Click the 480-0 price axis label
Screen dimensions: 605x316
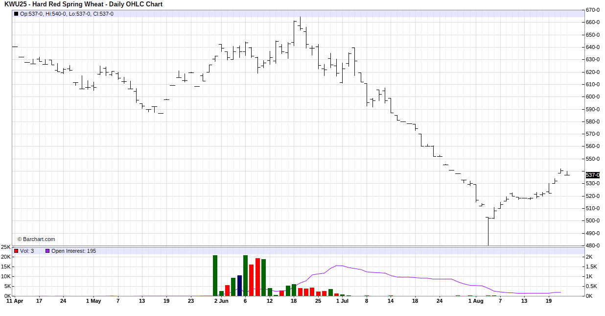click(593, 245)
